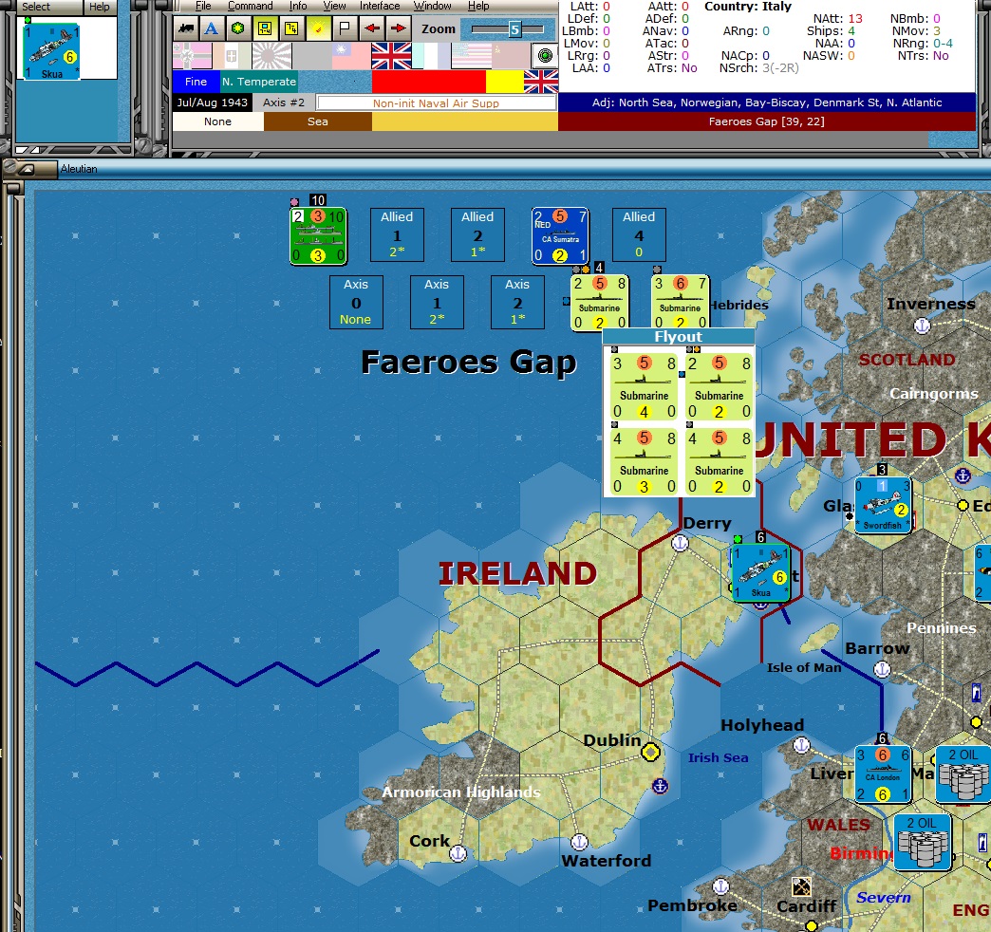991x932 pixels.
Task: Click the N. Temperate zone label
Action: (x=258, y=82)
